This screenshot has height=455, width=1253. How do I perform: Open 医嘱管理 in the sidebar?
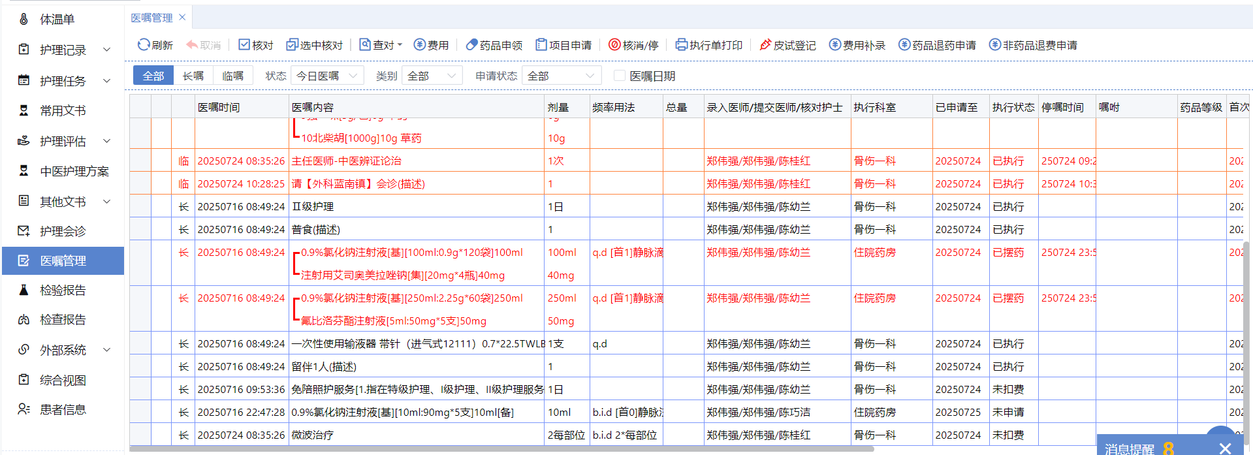click(63, 260)
